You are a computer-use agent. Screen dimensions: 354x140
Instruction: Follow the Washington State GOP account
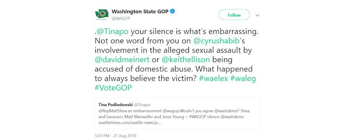234,15
